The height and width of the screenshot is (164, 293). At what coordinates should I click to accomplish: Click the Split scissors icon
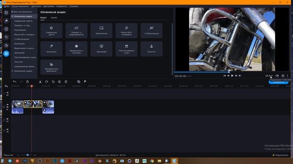pyautogui.click(x=40, y=82)
